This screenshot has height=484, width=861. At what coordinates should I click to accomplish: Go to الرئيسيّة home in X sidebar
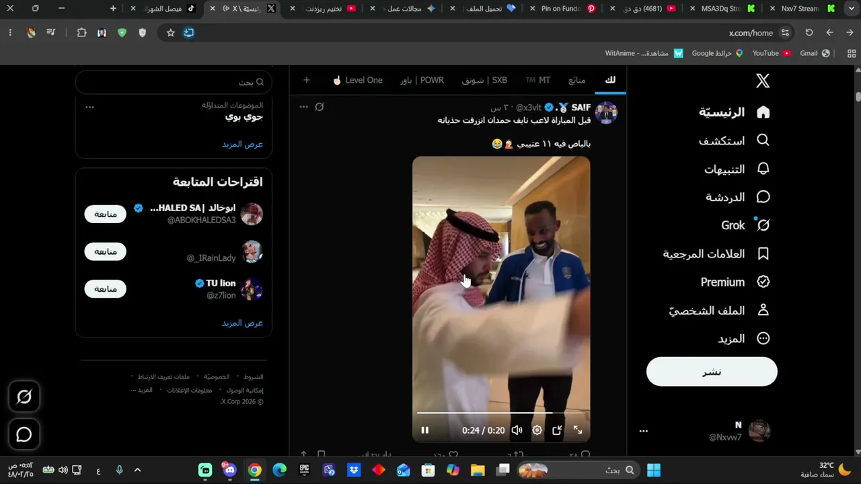click(735, 112)
